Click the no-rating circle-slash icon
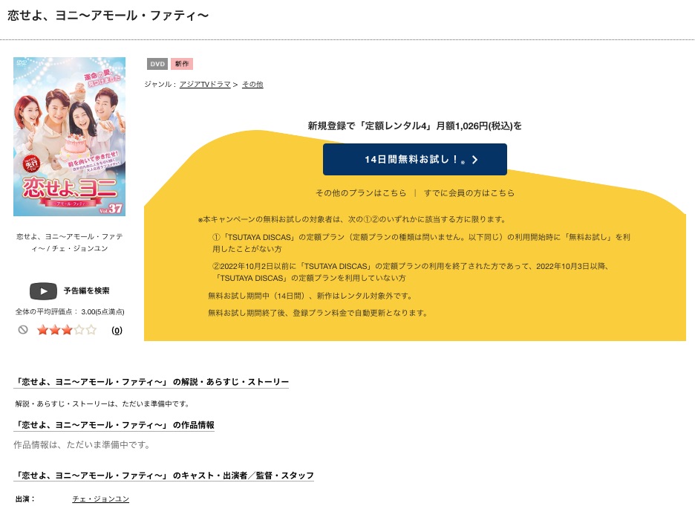 click(x=23, y=329)
